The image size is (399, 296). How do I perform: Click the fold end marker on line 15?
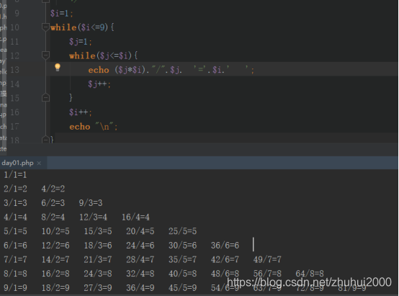[x=45, y=98]
